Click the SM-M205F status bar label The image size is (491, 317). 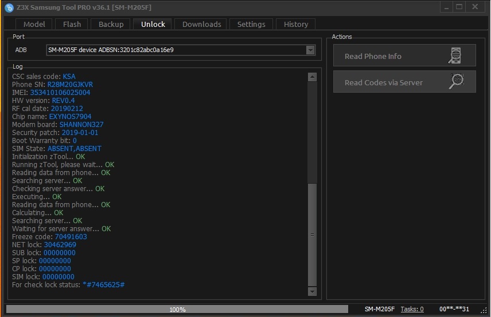(x=380, y=309)
